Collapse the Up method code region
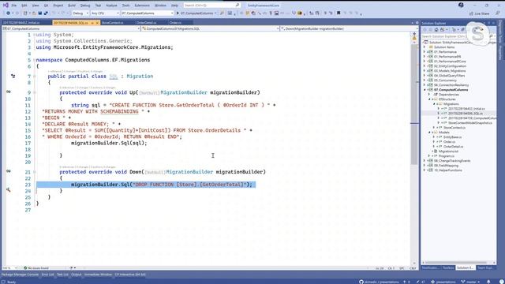The height and width of the screenshot is (284, 505). click(35, 92)
